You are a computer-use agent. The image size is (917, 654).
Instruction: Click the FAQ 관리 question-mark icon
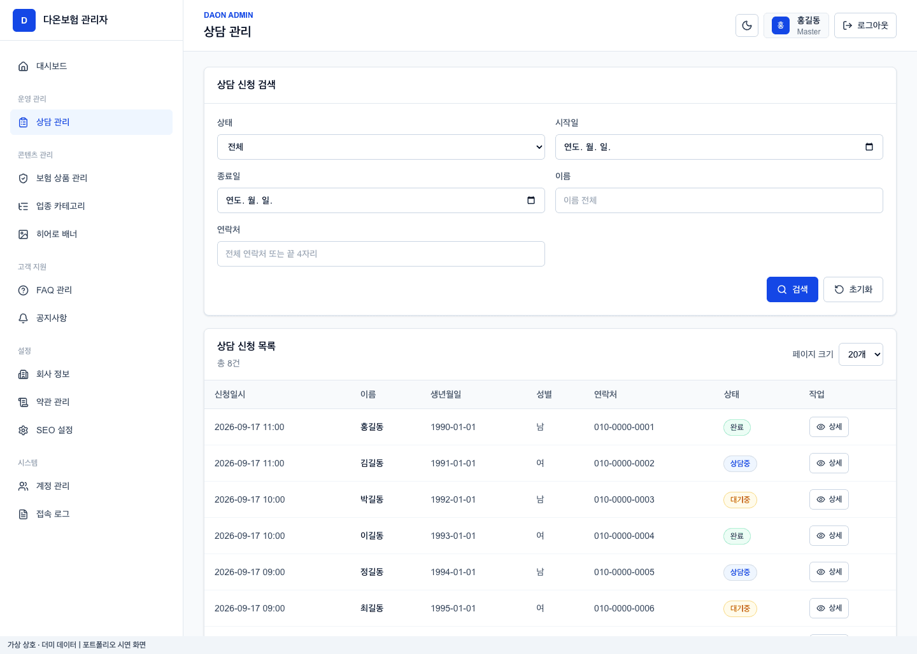pyautogui.click(x=24, y=290)
